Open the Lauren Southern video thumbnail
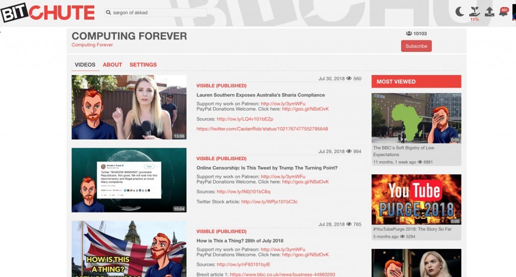Viewport: 516px width, 277px height. [x=129, y=107]
